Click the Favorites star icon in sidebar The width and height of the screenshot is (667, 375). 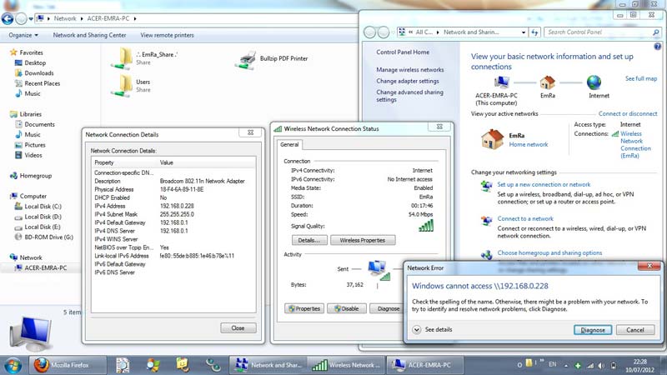point(13,52)
